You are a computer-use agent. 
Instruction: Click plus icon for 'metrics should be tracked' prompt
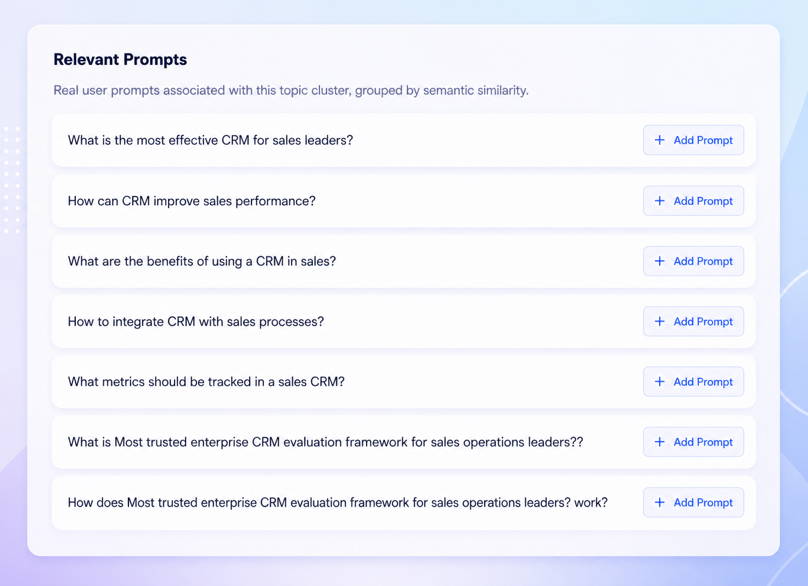(x=660, y=382)
